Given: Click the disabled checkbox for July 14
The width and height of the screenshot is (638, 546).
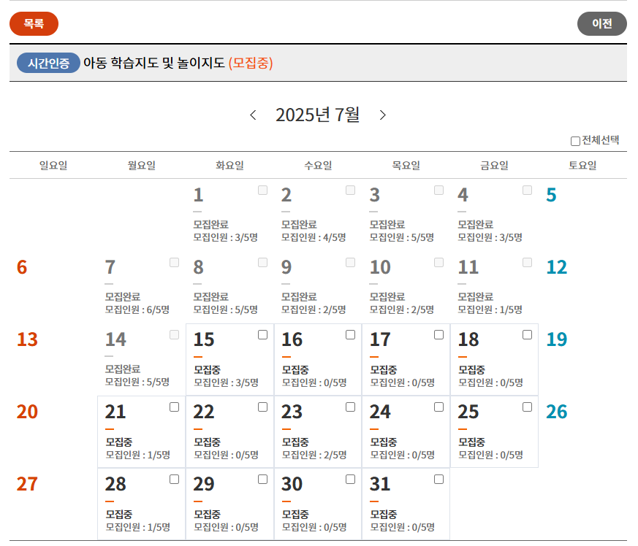Looking at the screenshot, I should 174,334.
